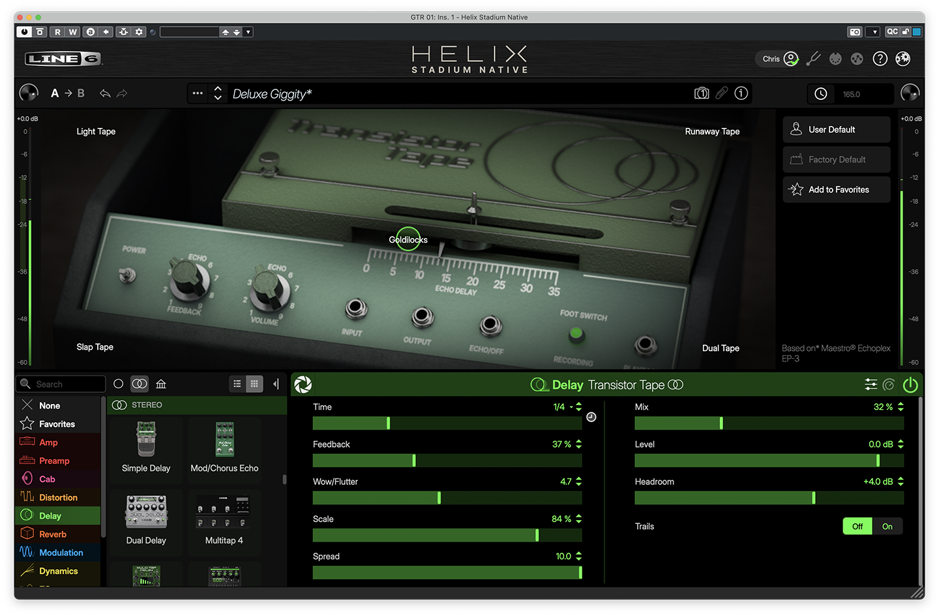The image size is (939, 616).
Task: Click the host snapshot camera icon in the top bar
Action: (855, 31)
